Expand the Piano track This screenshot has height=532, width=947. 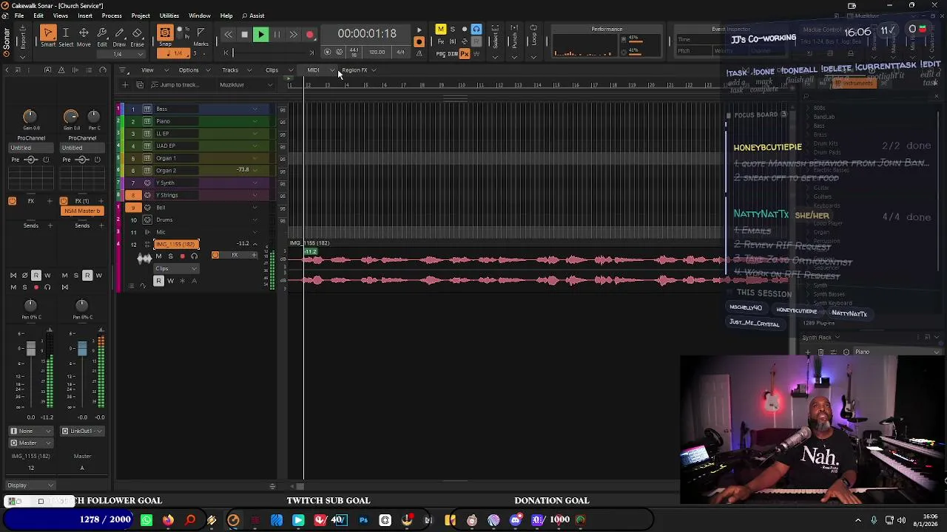(255, 121)
